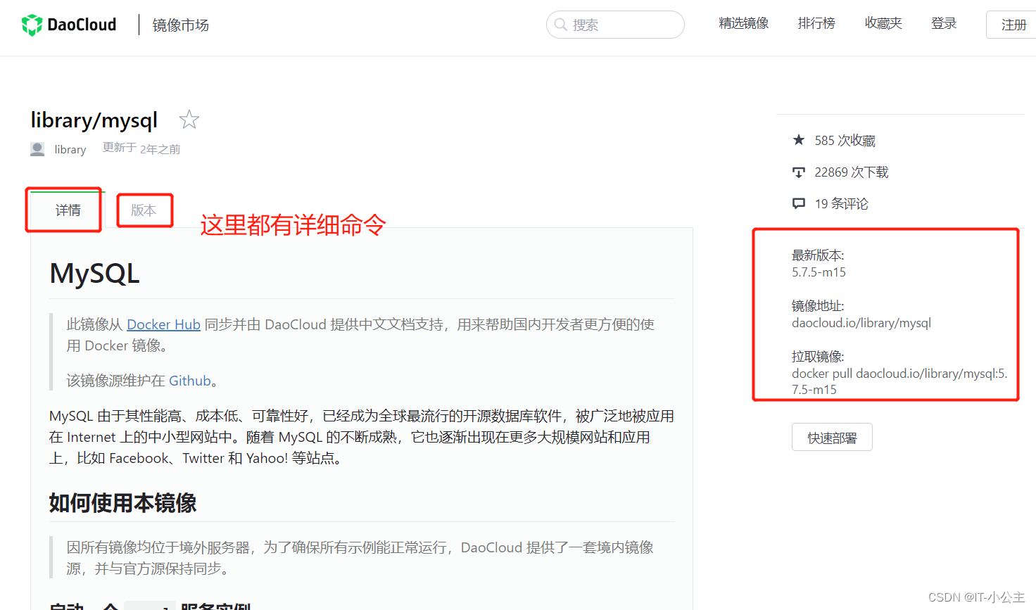Click the library publisher name
This screenshot has width=1036, height=610.
tap(70, 149)
